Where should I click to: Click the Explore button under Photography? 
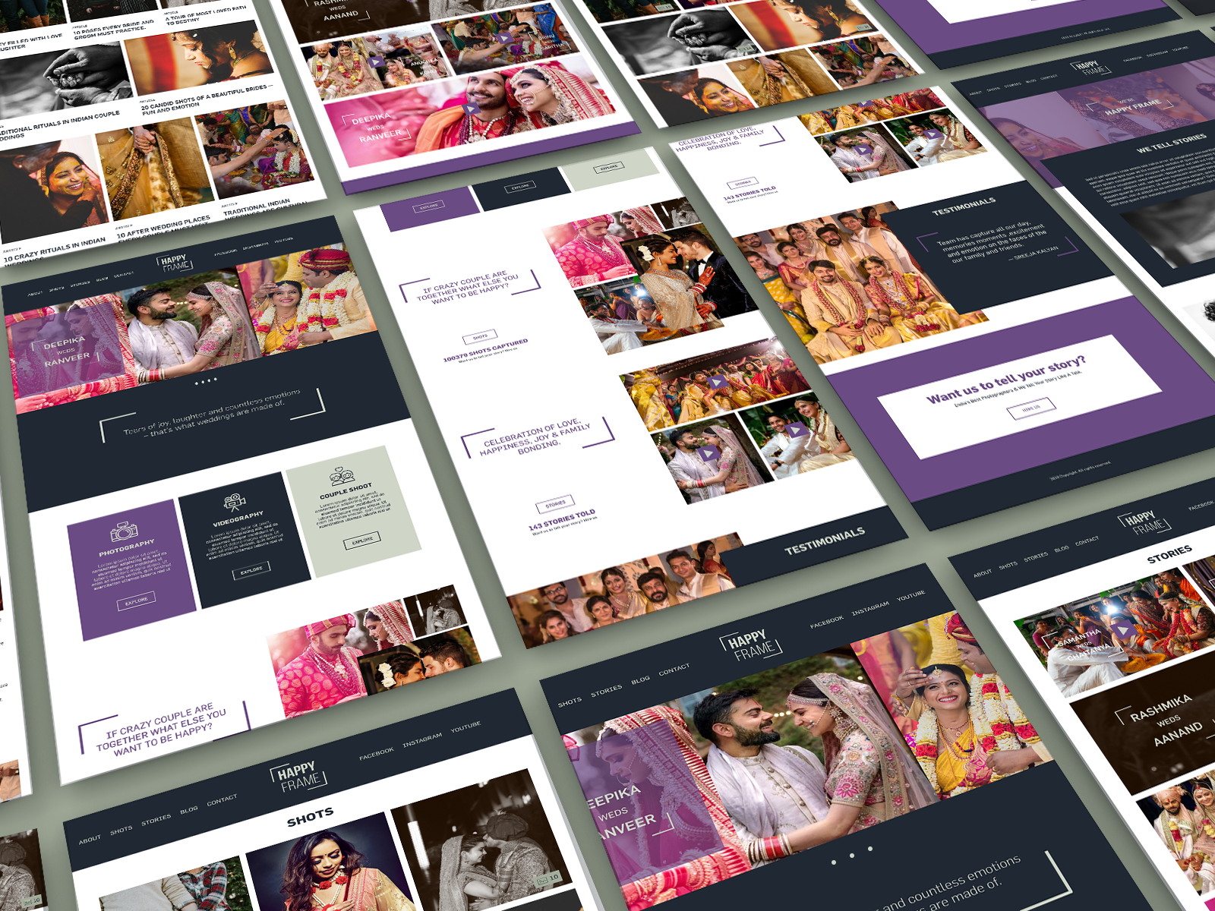tap(137, 600)
